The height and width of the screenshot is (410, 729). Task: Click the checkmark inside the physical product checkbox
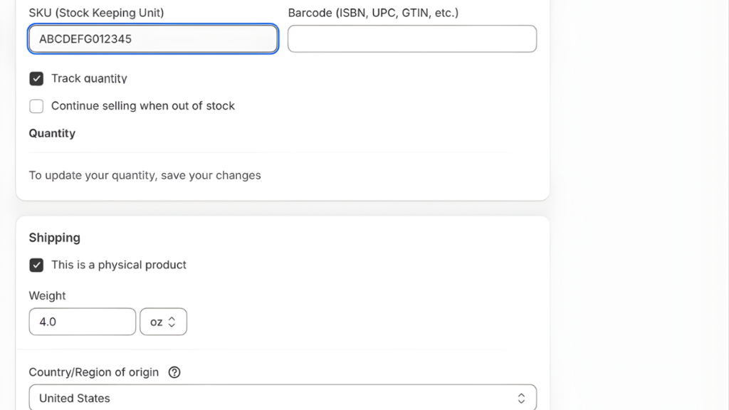[x=36, y=265]
